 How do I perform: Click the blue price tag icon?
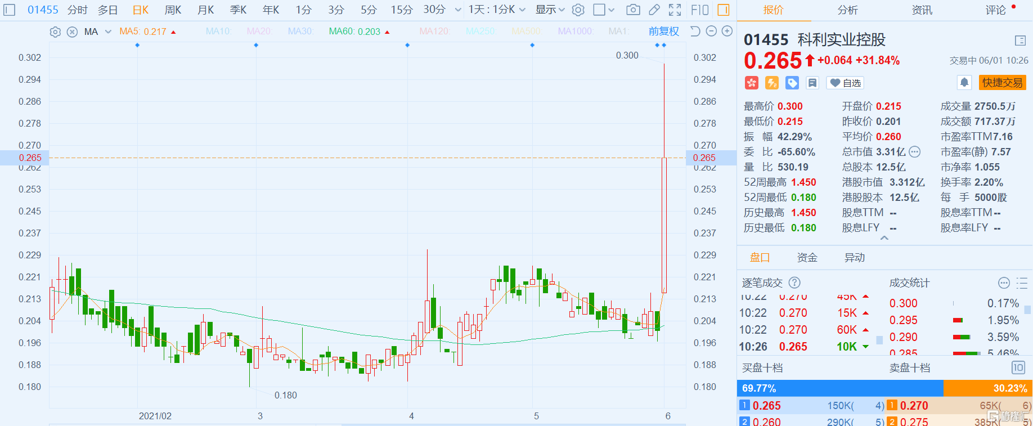point(792,83)
